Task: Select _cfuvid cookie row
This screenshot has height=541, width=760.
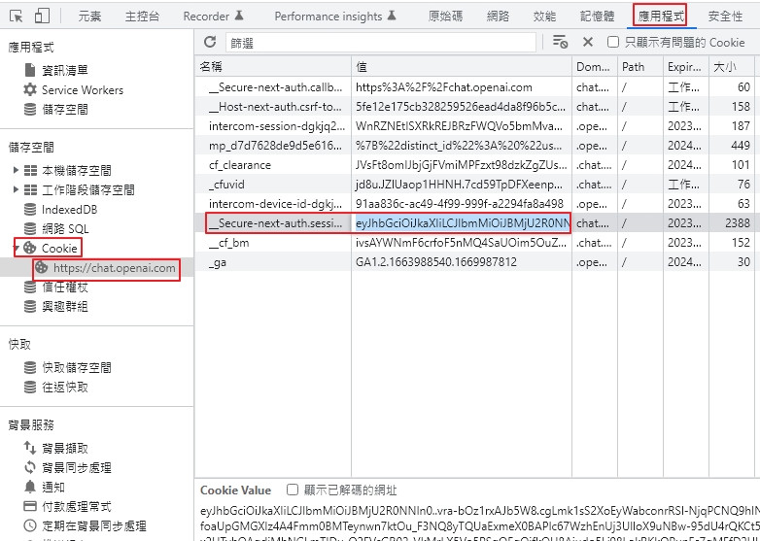Action: tap(475, 184)
